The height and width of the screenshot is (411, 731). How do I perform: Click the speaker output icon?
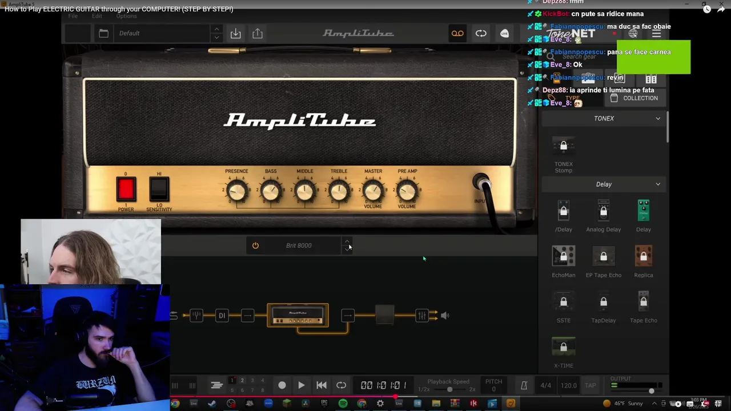pos(445,315)
